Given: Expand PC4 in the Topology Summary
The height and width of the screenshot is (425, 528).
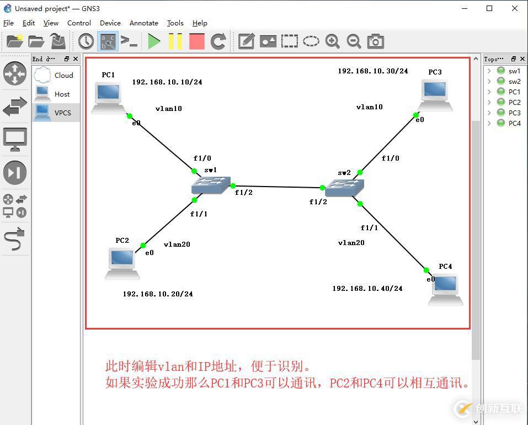Looking at the screenshot, I should (489, 123).
